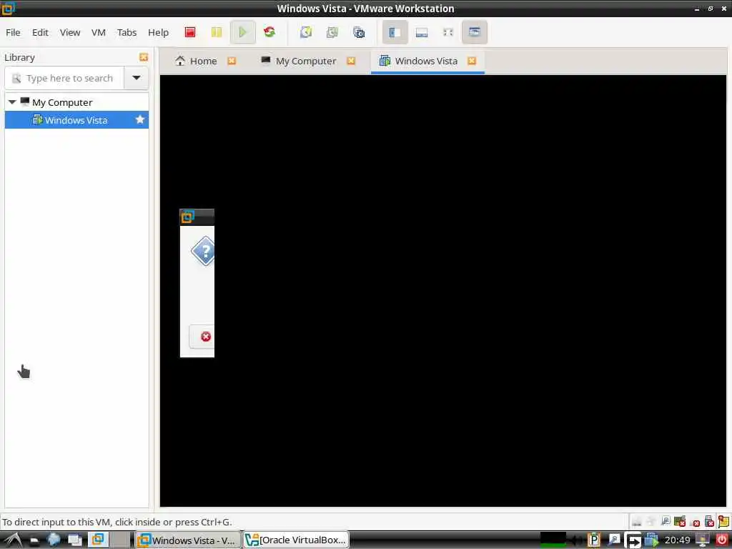Click the network adapter status icon with X
The height and width of the screenshot is (549, 732).
680,521
